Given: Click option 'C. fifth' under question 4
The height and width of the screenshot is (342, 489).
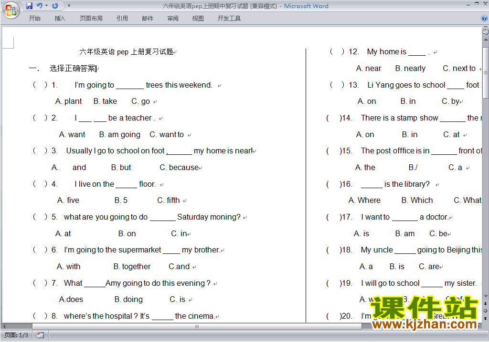Looking at the screenshot, I should coord(169,201).
